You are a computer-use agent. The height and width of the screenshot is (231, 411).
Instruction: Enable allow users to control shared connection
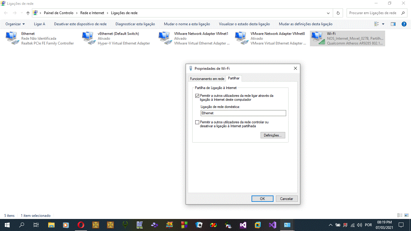[x=197, y=122]
